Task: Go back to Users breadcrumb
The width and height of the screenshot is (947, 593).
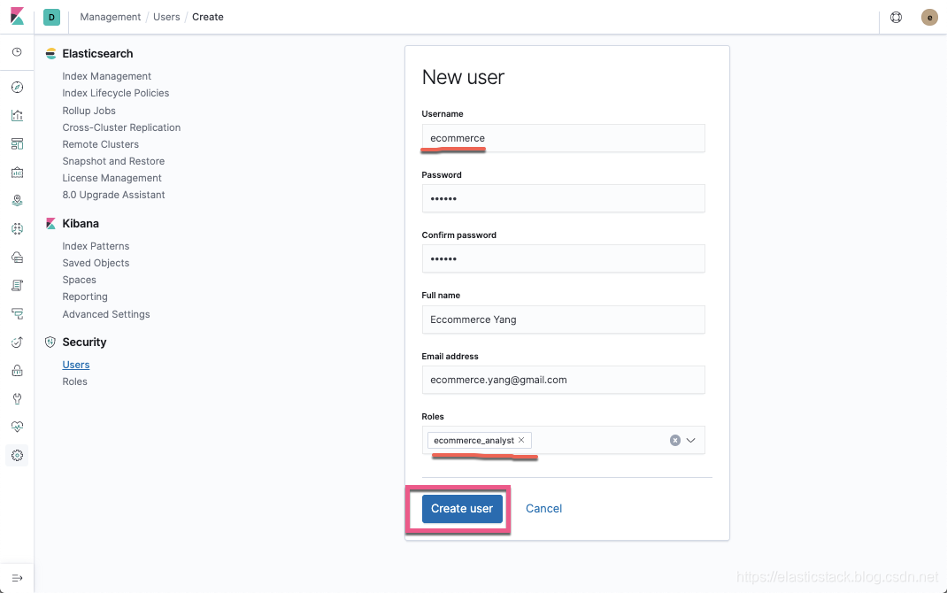Action: tap(166, 17)
